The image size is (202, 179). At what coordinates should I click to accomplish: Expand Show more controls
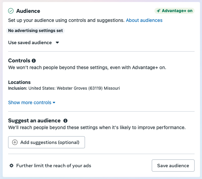click(x=32, y=102)
